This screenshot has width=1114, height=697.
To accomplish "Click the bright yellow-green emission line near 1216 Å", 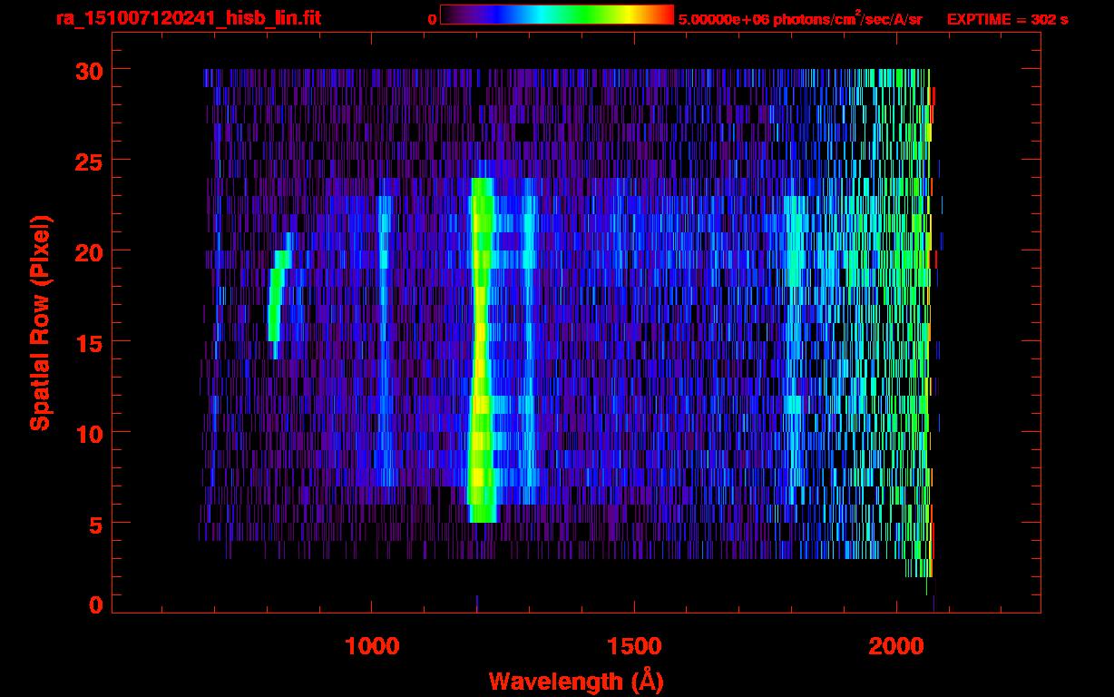I will click(x=481, y=349).
